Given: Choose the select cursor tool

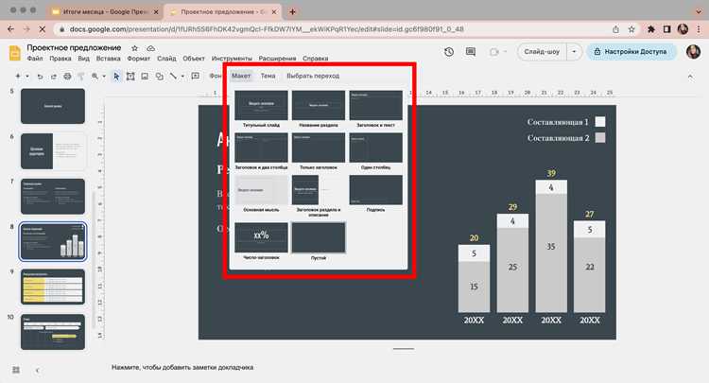Looking at the screenshot, I should click(116, 77).
